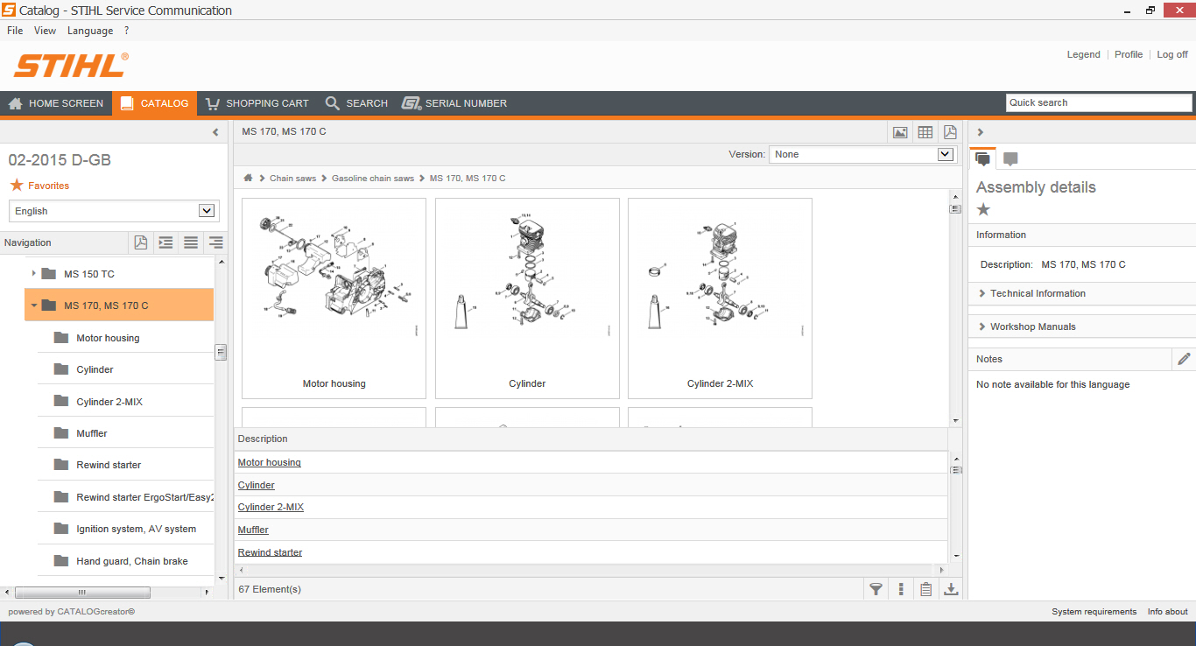Click Chain saws breadcrumb

(293, 179)
